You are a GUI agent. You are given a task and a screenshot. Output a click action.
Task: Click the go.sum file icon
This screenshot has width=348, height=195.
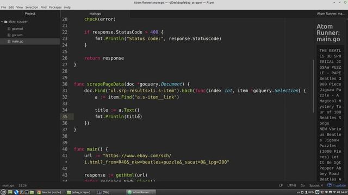9,35
